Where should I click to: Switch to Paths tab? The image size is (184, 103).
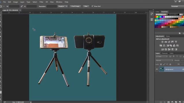click(x=171, y=53)
